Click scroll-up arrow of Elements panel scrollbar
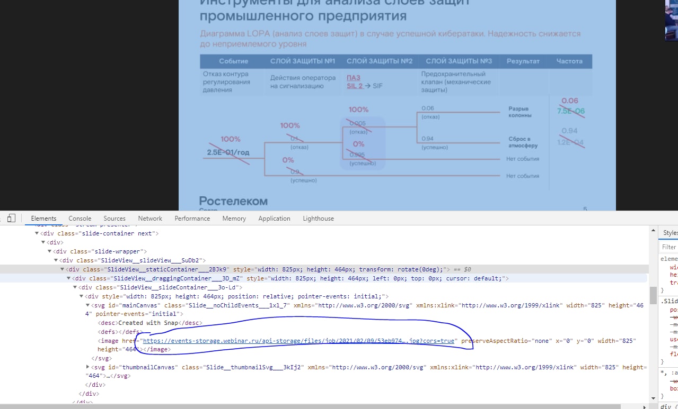The width and height of the screenshot is (678, 409). [654, 230]
